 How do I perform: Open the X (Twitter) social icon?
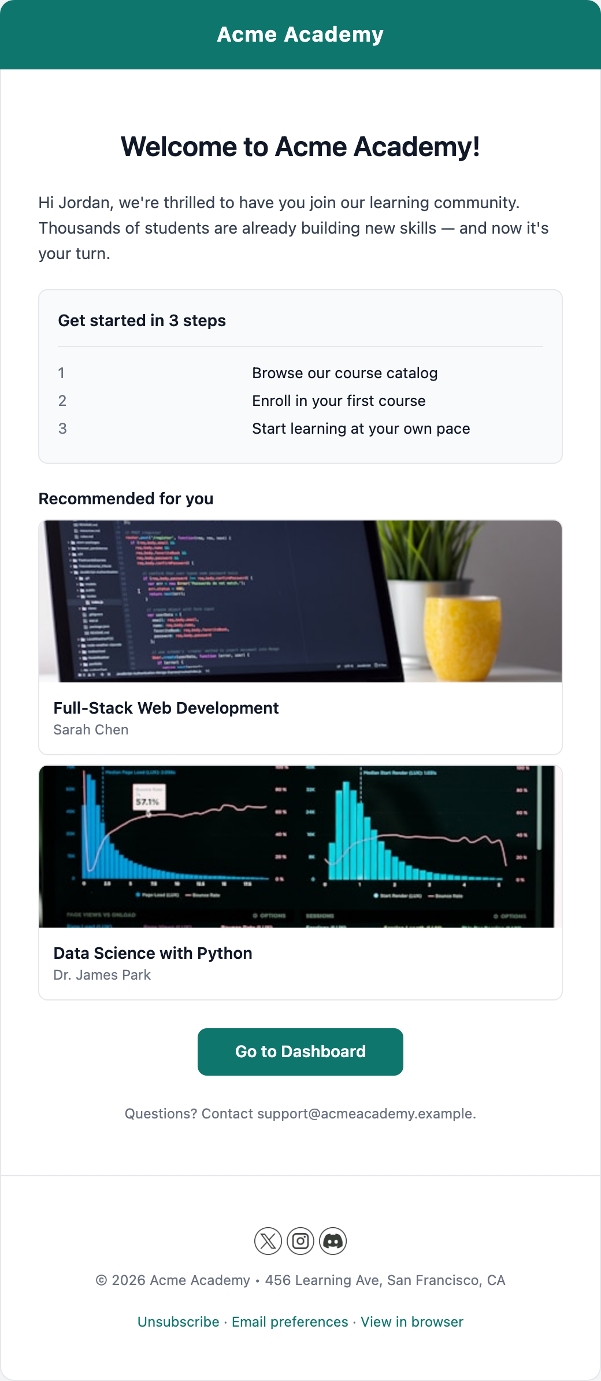268,1241
